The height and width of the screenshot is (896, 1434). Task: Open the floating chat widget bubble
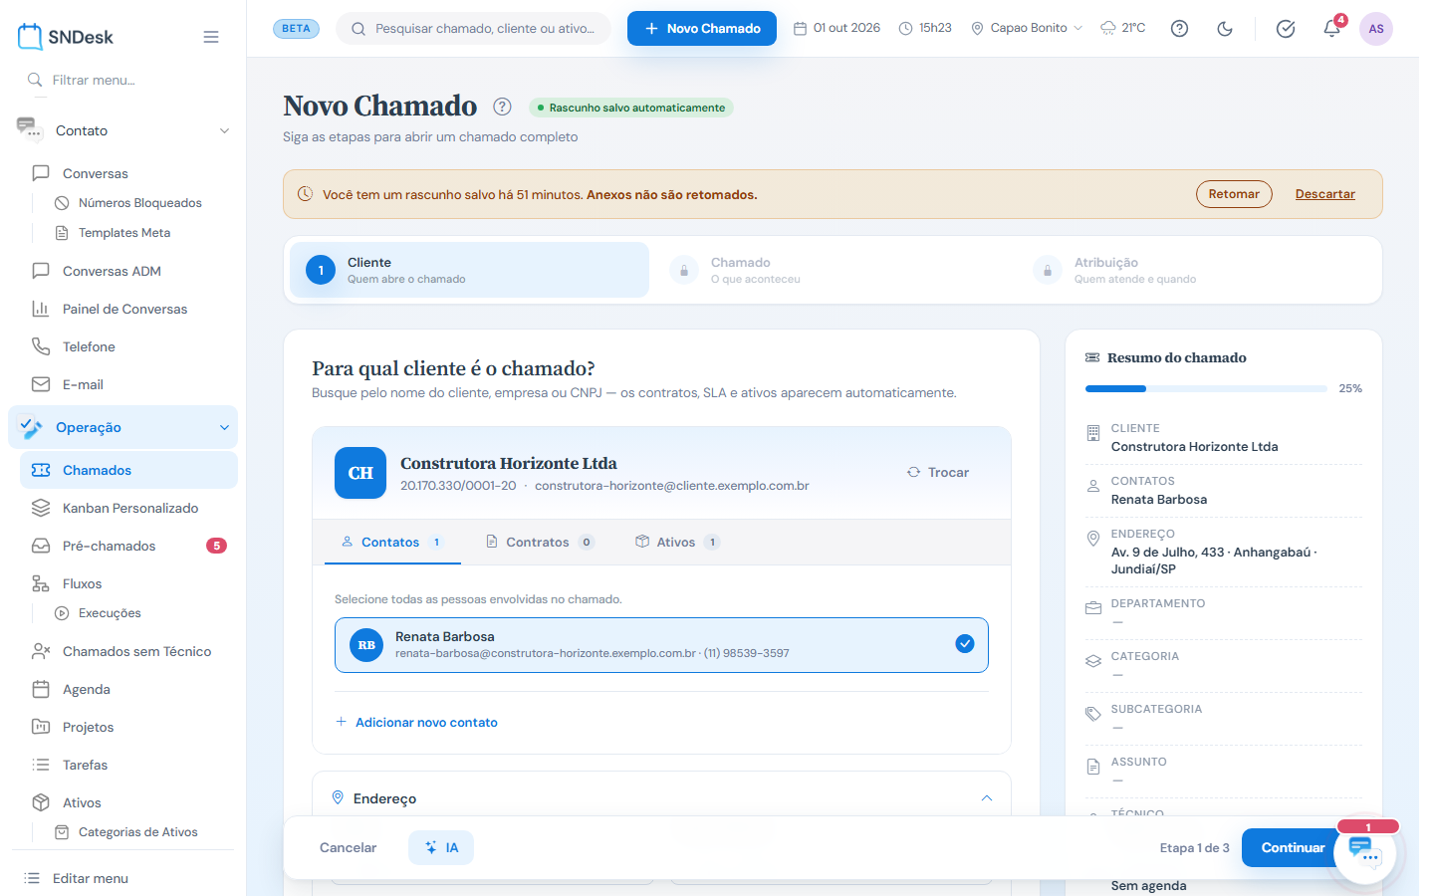click(1364, 852)
